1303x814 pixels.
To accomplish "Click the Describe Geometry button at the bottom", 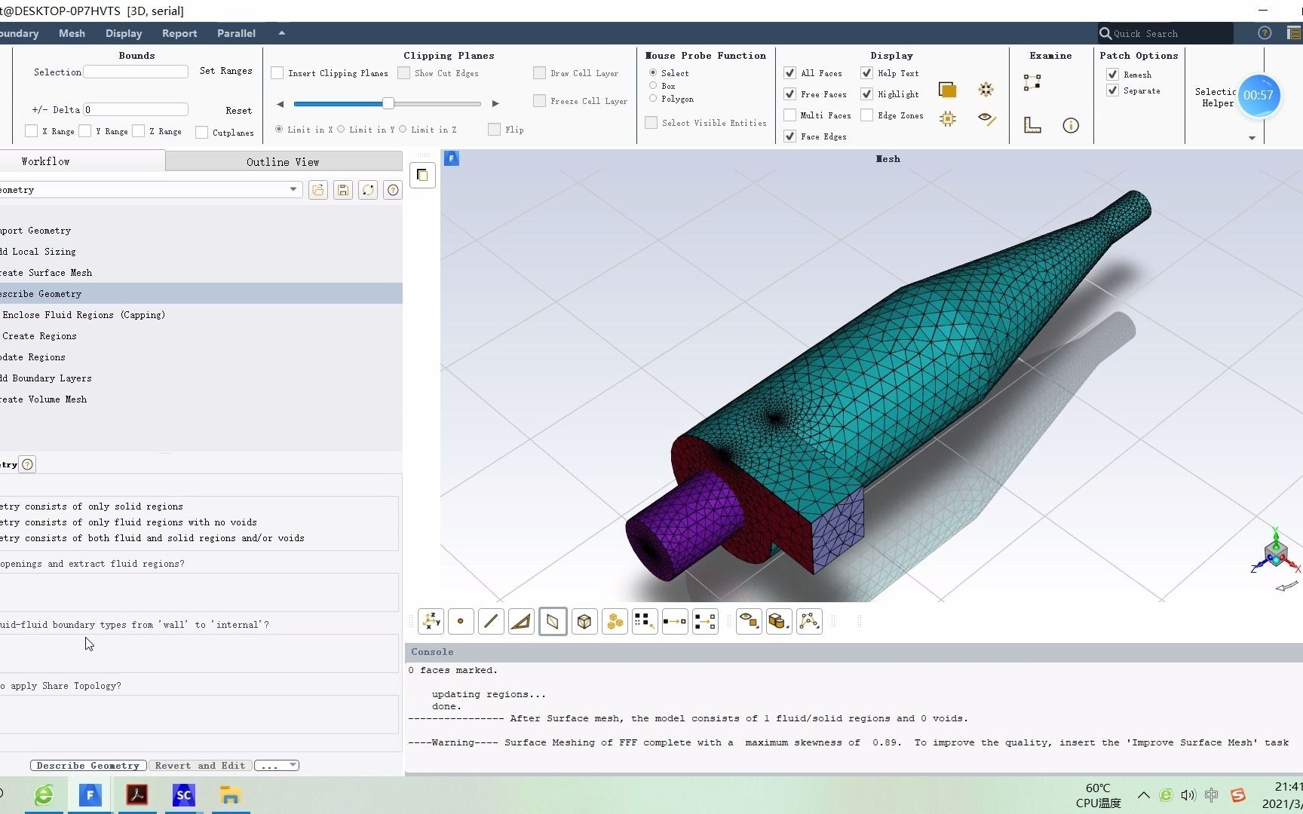I will 87,765.
